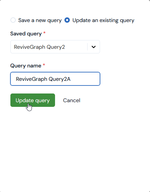
Task: Click the divider line inside Saved query box
Action: tap(87, 47)
